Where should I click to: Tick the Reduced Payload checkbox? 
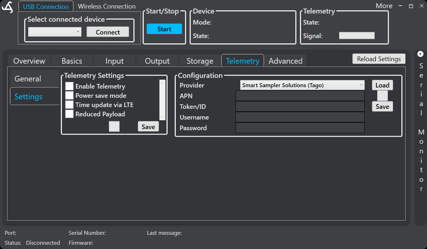click(69, 114)
